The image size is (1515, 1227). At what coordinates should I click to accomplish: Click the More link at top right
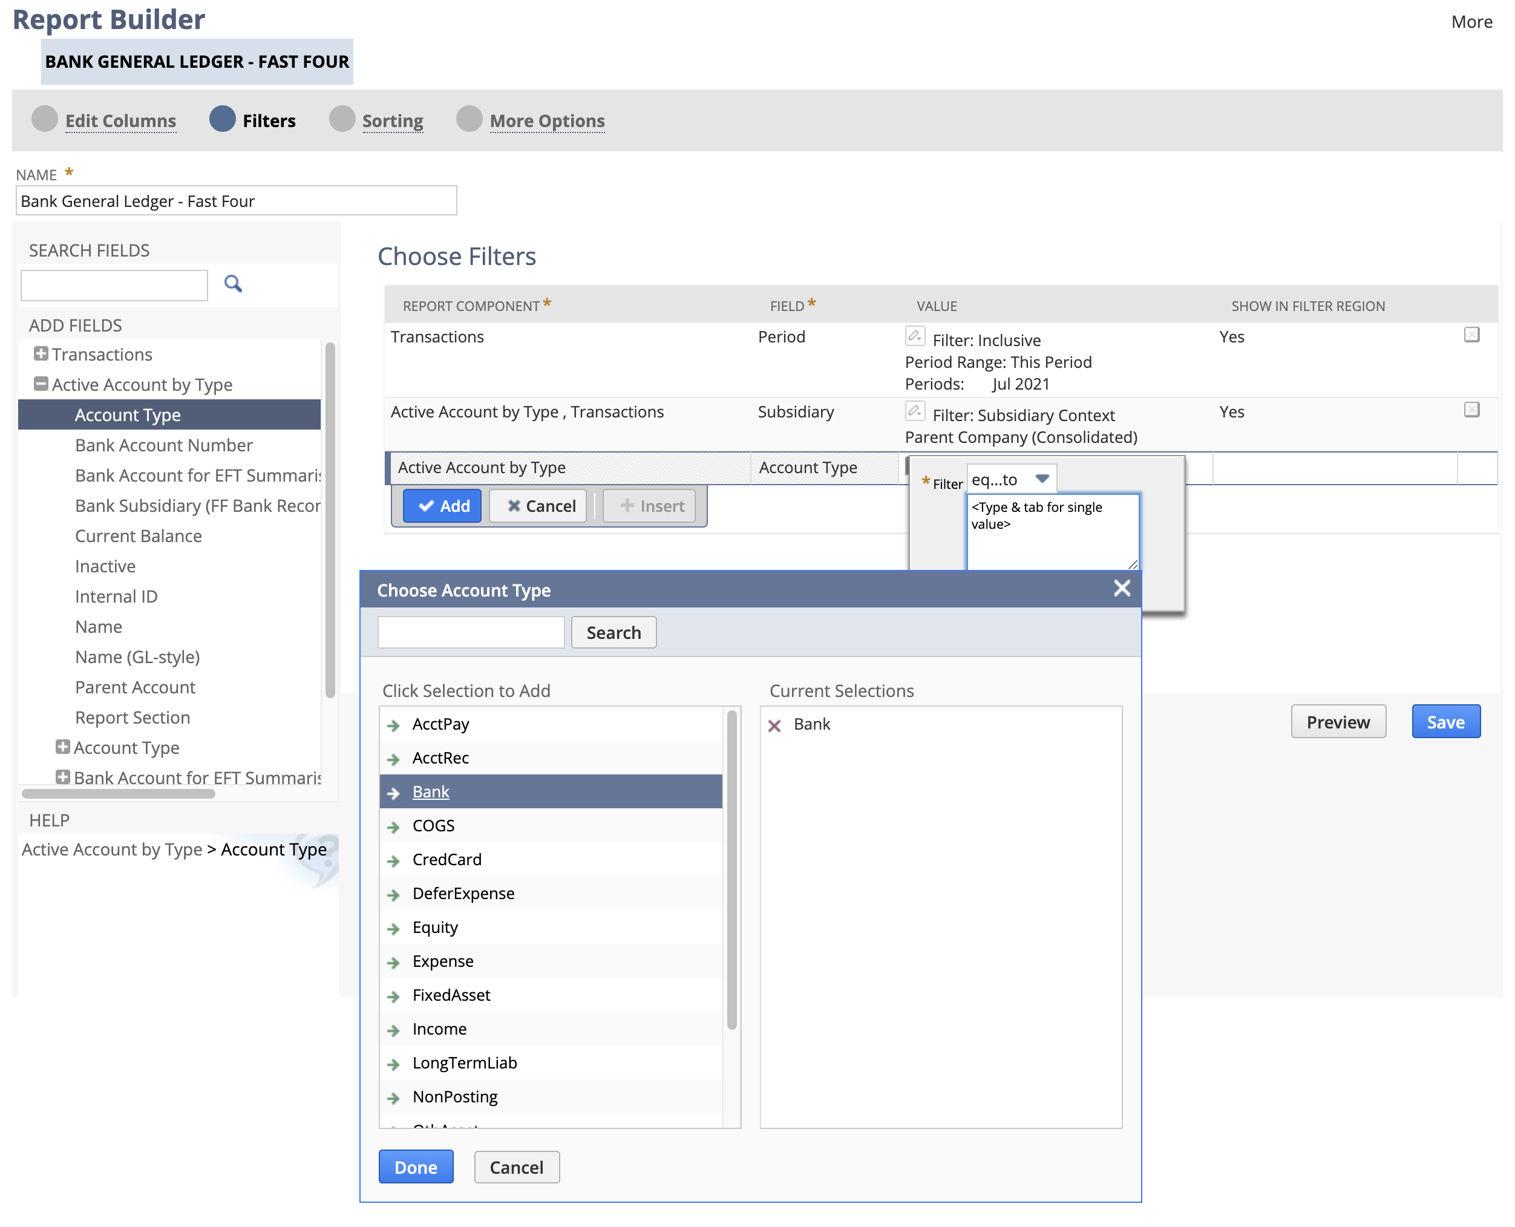[1472, 21]
